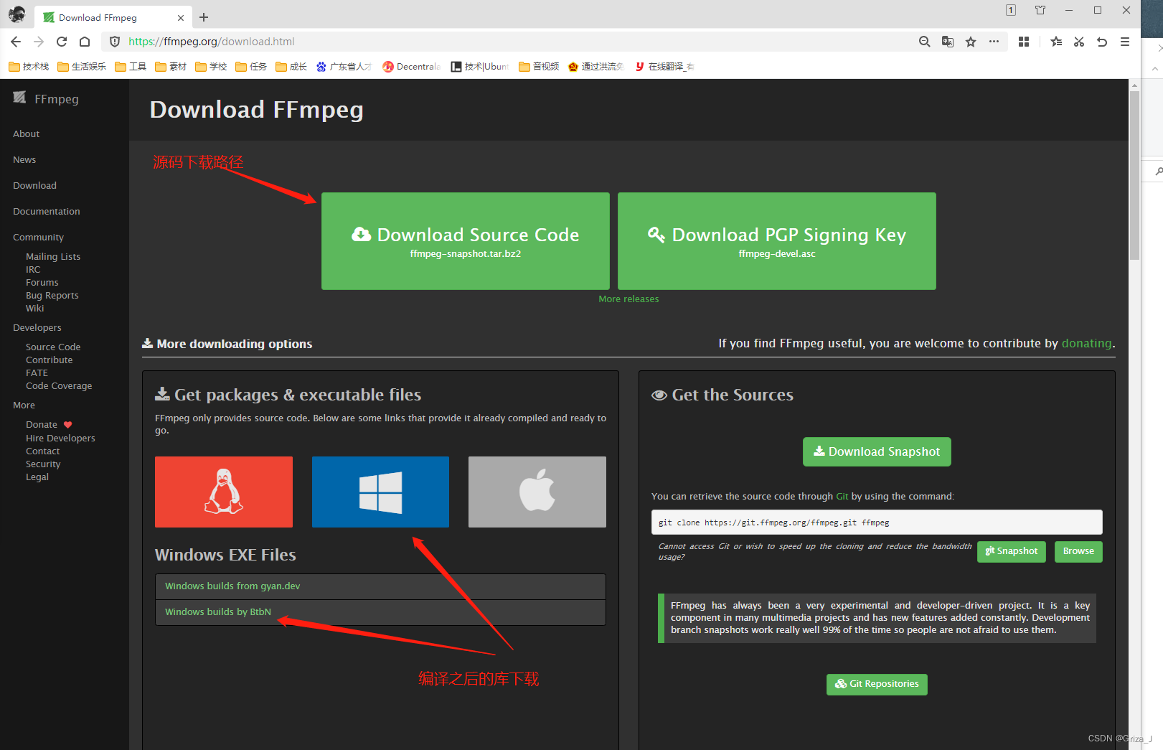
Task: Open Source Code sidebar link
Action: 53,347
